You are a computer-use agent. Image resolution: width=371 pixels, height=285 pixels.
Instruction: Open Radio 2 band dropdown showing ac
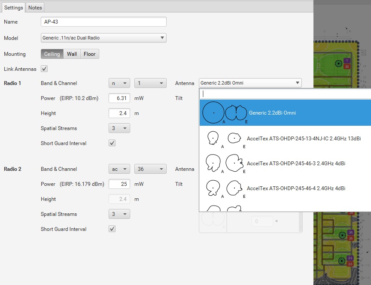pyautogui.click(x=119, y=169)
